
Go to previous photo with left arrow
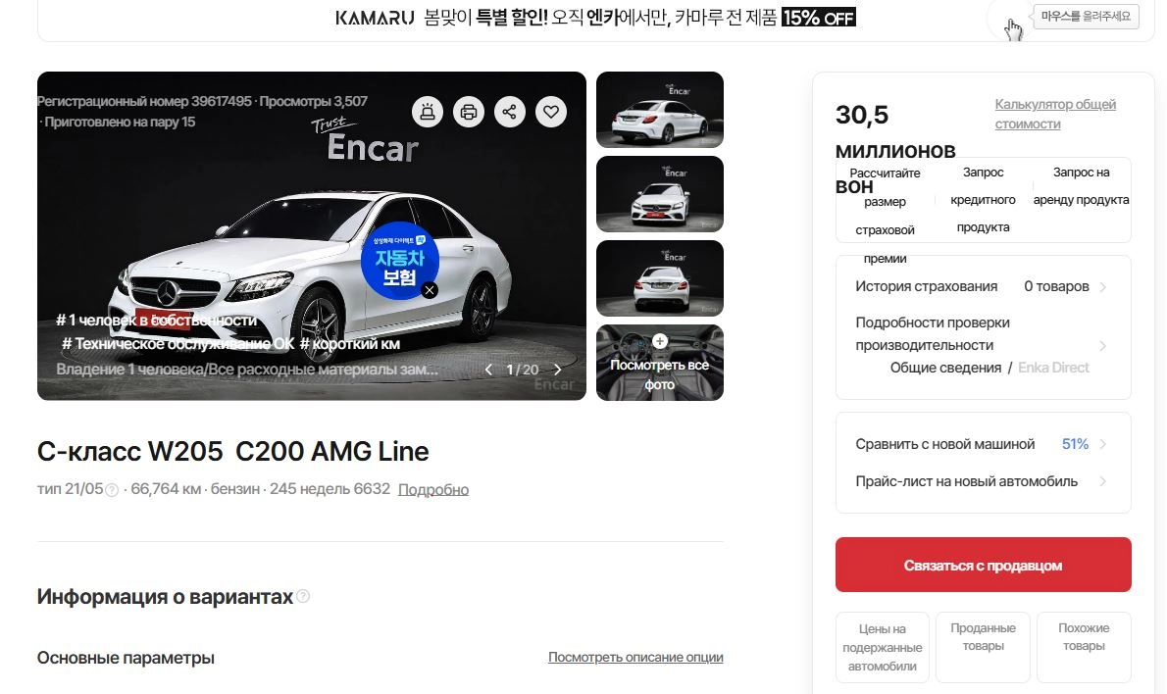489,369
